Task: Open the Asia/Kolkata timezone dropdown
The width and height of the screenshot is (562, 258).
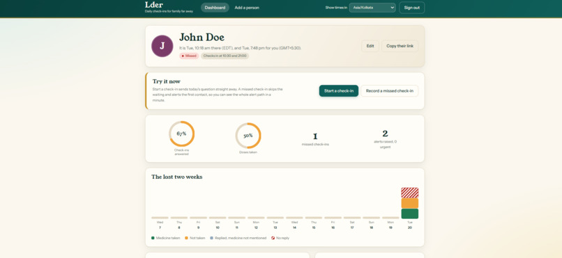Action: point(372,8)
